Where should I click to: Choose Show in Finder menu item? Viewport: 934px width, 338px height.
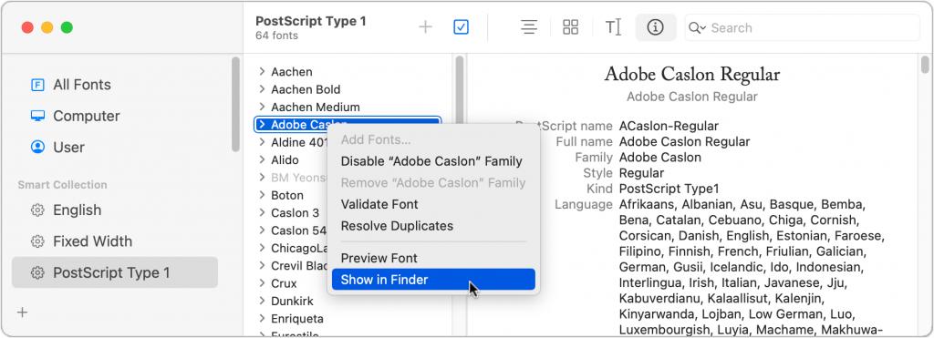pos(433,280)
